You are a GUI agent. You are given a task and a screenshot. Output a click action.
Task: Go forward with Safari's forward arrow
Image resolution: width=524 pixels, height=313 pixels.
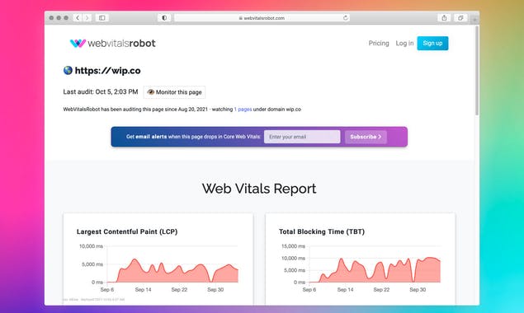coord(87,17)
